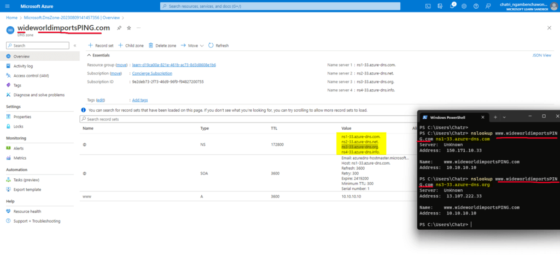Click the Tags edit link
The width and height of the screenshot is (560, 279).
(x=101, y=100)
